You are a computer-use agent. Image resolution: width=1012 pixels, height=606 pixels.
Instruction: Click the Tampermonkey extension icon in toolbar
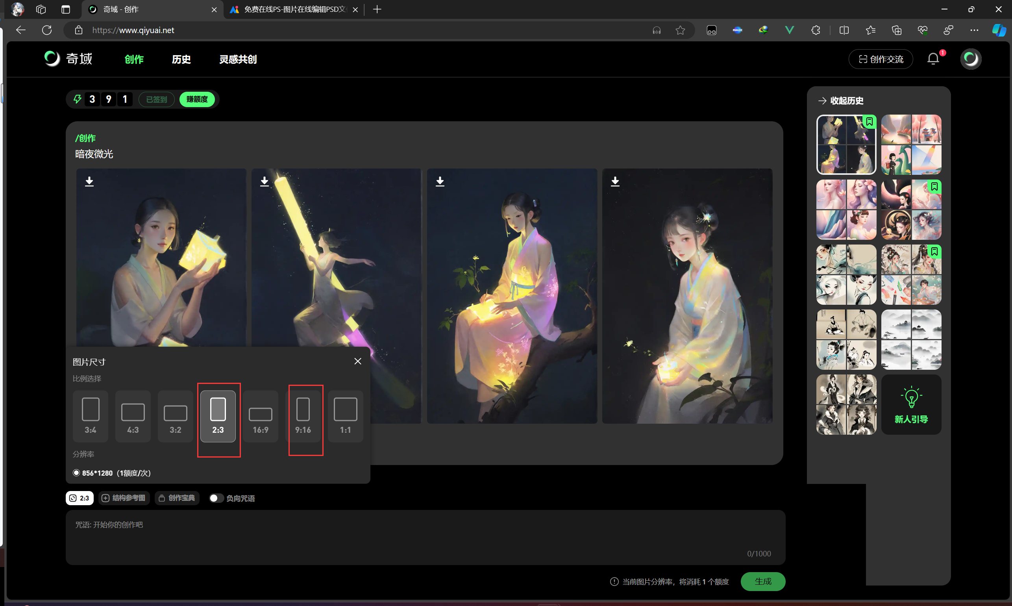click(712, 30)
